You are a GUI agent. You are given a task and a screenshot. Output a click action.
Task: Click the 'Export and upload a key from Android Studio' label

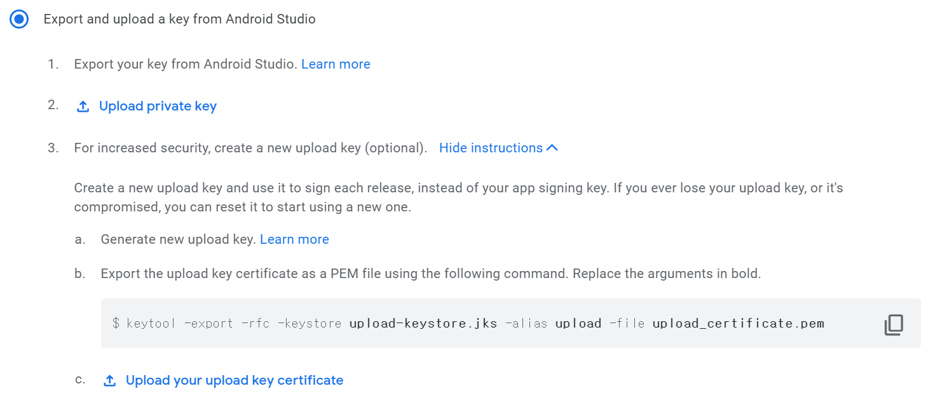click(179, 19)
